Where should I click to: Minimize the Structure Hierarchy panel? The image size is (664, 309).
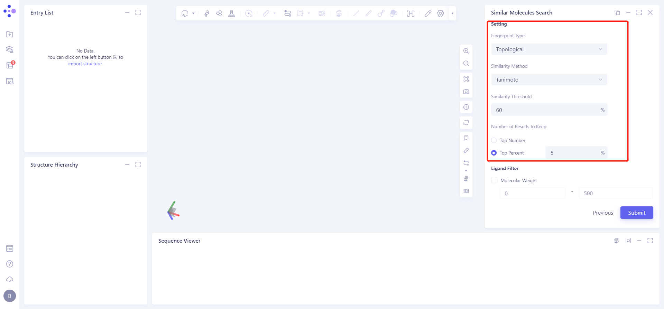(x=127, y=165)
